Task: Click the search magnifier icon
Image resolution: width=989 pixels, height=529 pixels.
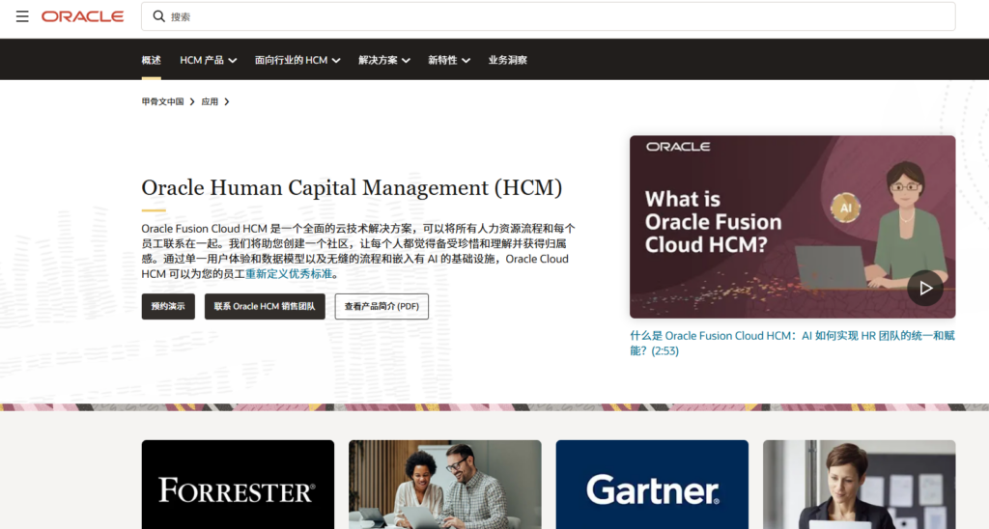Action: 159,16
